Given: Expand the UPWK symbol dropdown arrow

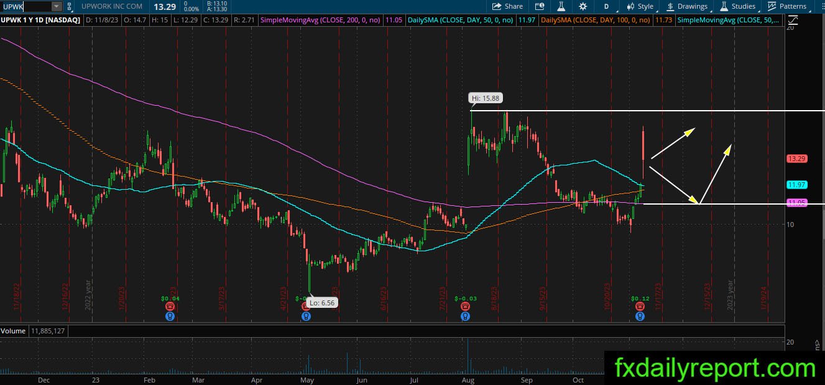Looking at the screenshot, I should point(57,6).
